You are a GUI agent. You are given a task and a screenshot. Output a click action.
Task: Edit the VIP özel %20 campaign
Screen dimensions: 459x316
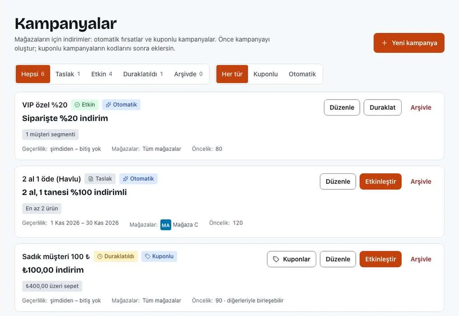342,107
